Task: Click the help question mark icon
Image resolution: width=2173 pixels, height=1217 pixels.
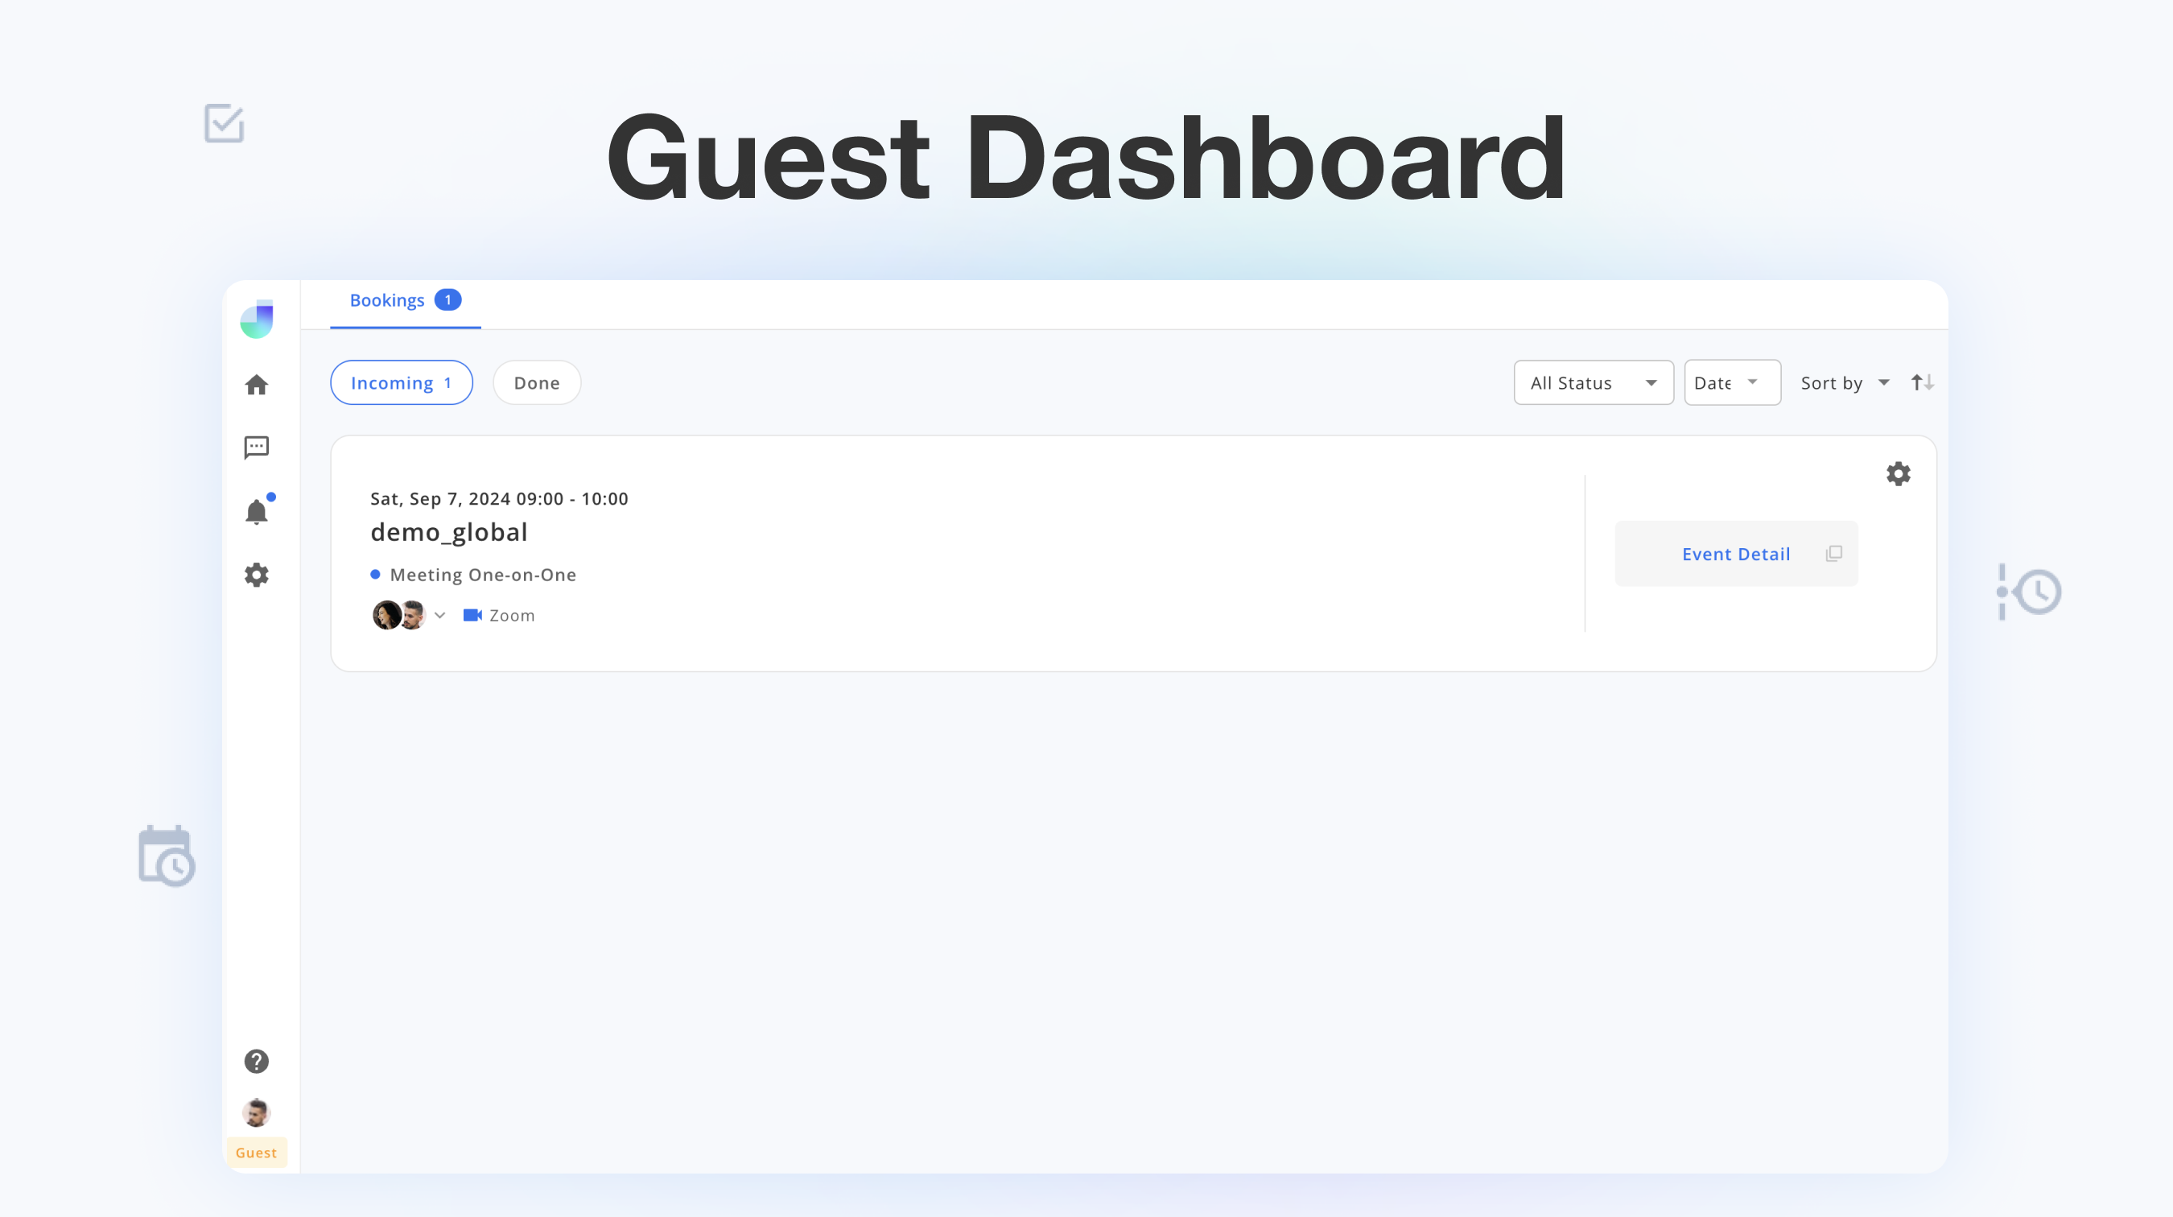Action: [257, 1062]
